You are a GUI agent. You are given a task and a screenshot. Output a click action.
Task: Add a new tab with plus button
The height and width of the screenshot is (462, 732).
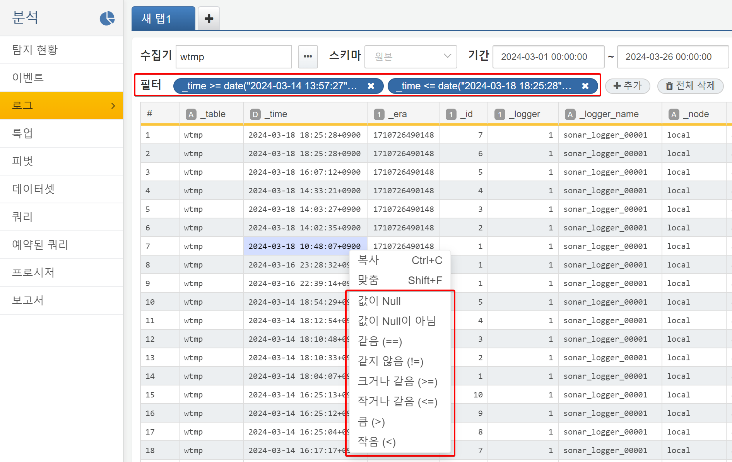pos(209,18)
